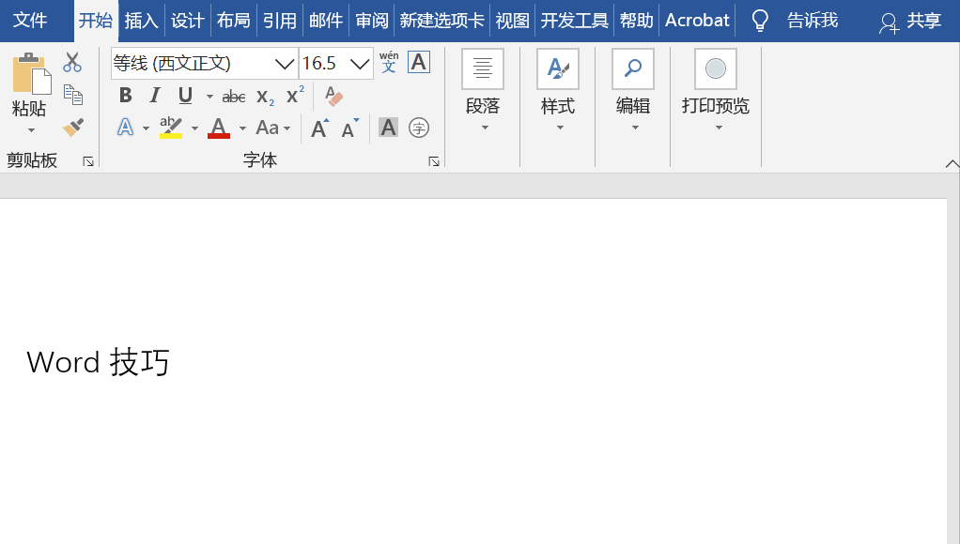Expand the Paste options arrow

point(31,130)
